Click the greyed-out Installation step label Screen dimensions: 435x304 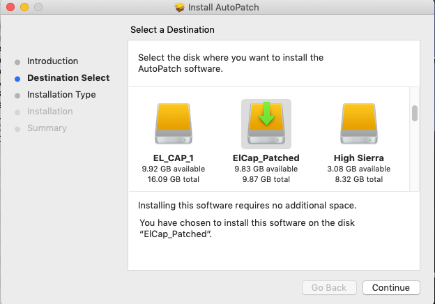49,112
